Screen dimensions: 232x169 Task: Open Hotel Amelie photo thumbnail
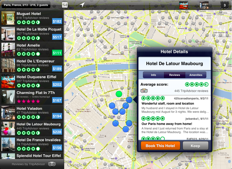[x=8, y=50]
